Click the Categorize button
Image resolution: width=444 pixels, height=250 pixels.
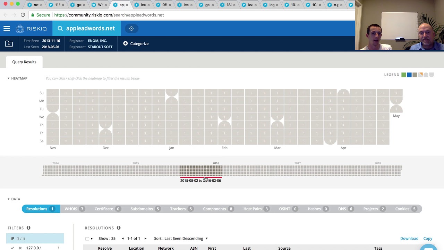(x=136, y=44)
